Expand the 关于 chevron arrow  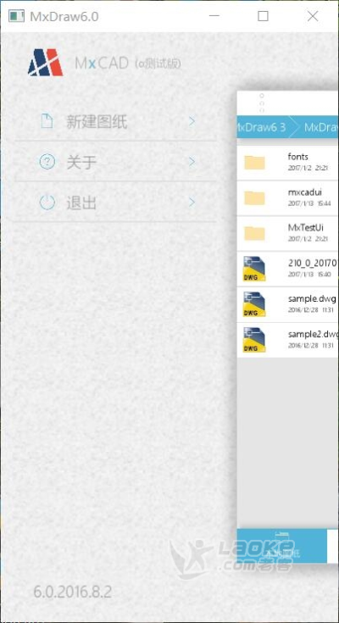click(x=192, y=162)
